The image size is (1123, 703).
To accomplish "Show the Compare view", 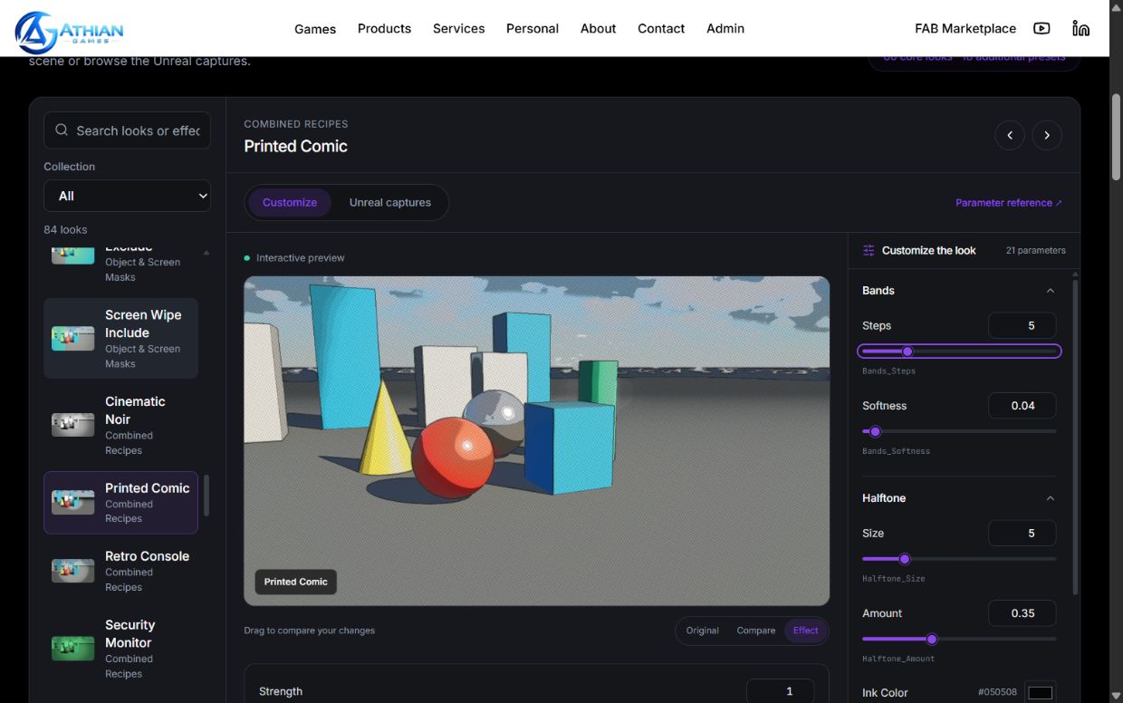I will coord(755,631).
